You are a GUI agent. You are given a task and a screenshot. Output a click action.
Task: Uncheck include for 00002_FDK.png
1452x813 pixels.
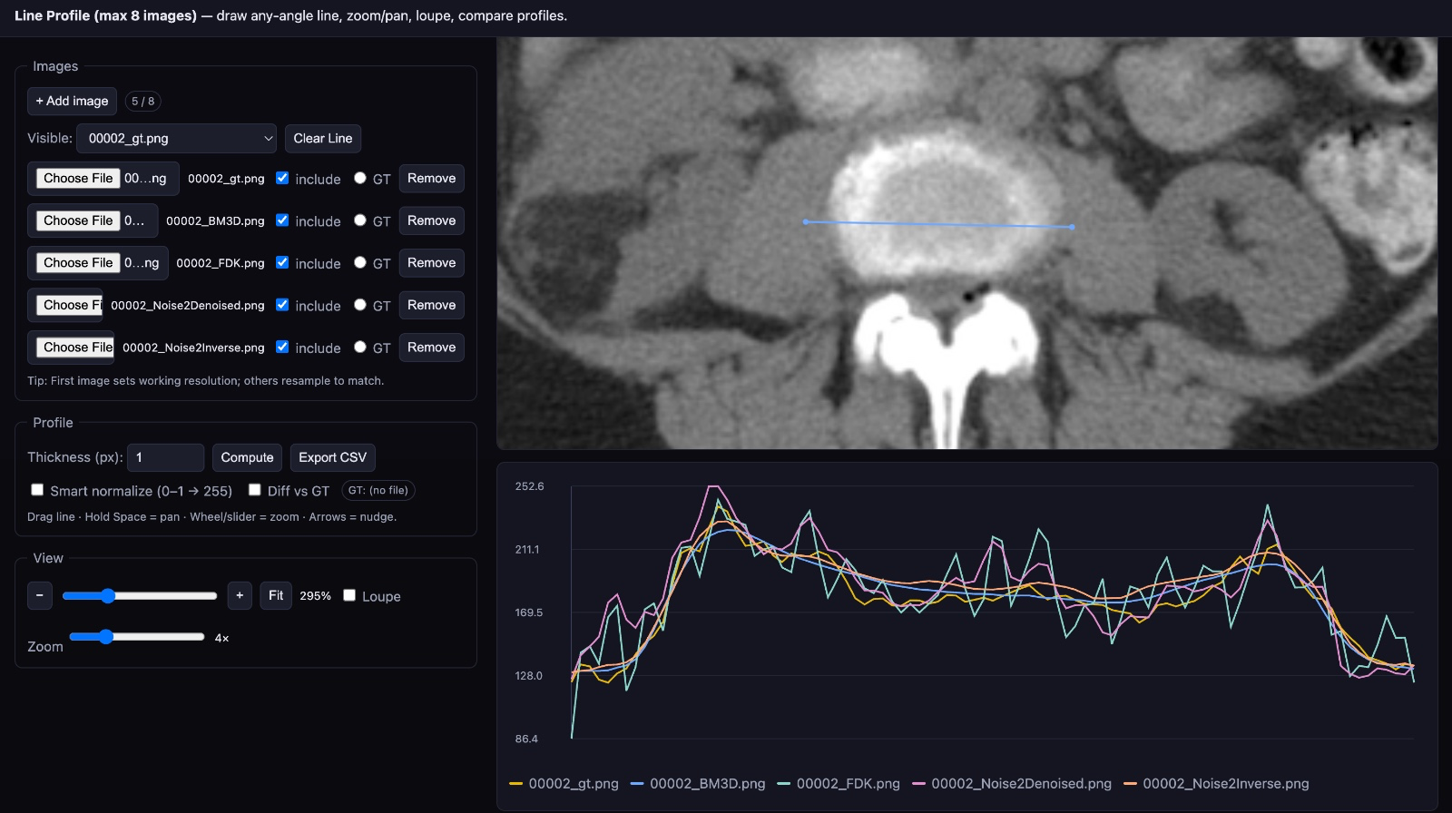[282, 262]
